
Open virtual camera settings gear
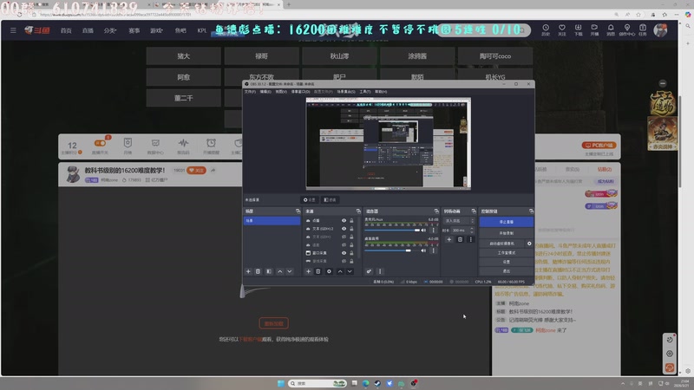(529, 244)
